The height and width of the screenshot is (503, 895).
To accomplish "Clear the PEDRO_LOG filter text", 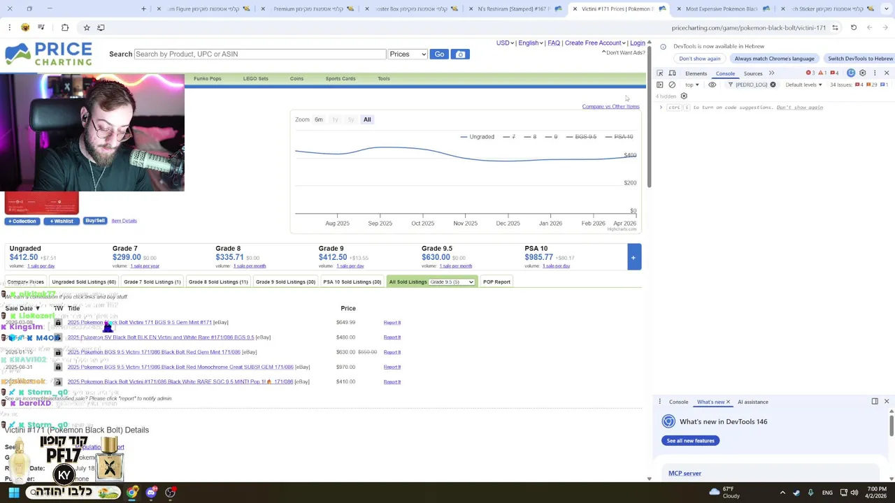I will click(x=773, y=85).
